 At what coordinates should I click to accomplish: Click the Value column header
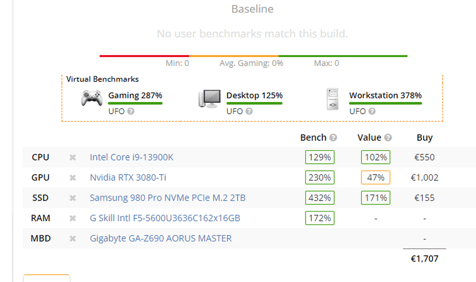coord(369,138)
